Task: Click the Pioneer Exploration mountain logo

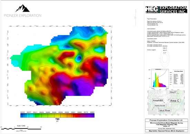Action: (23, 8)
